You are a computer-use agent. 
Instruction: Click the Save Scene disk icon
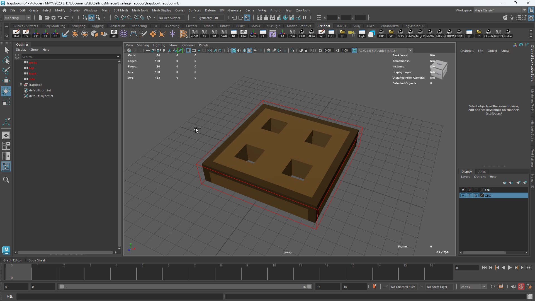pyautogui.click(x=53, y=18)
